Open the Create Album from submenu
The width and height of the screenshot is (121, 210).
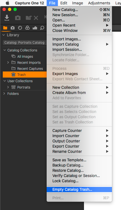click(x=79, y=93)
